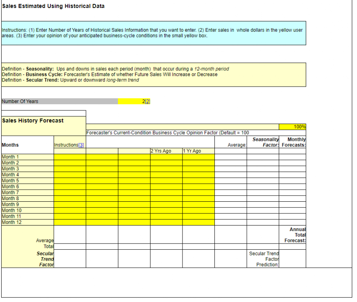
Task: Select Month 12 cell under '1 Yr Ago'
Action: coord(199,222)
